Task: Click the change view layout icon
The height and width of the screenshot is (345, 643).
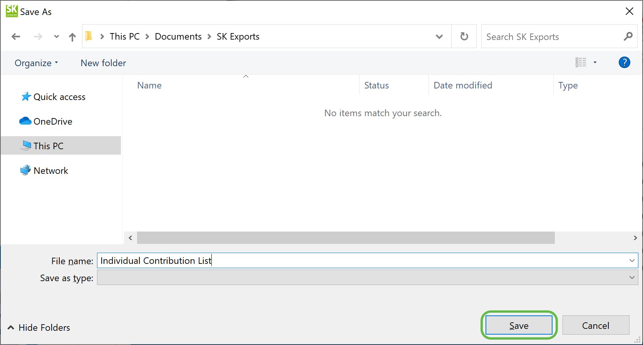Action: tap(581, 62)
